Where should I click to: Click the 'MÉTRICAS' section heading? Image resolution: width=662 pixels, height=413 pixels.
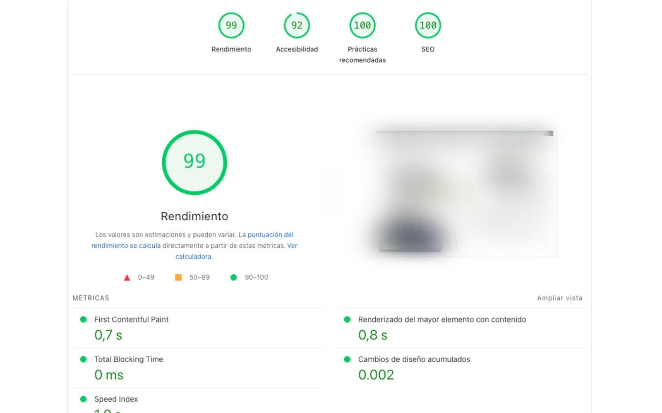tap(91, 298)
